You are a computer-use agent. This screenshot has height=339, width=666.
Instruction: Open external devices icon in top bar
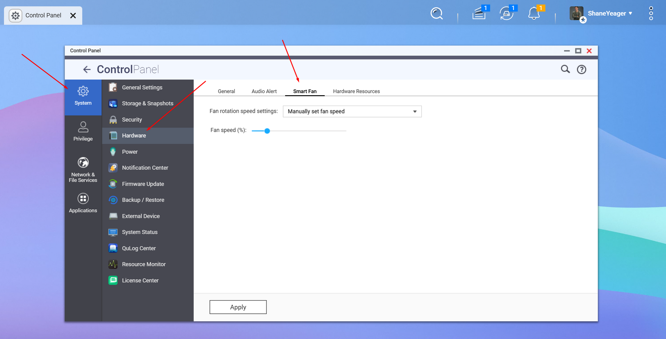[x=507, y=14]
